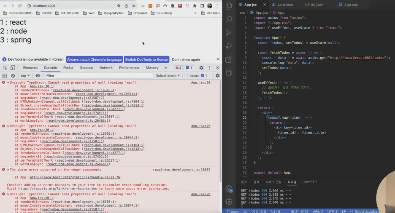Open the Django&Python bookmark folder
Screen dimensions: 395x213
click(111, 13)
